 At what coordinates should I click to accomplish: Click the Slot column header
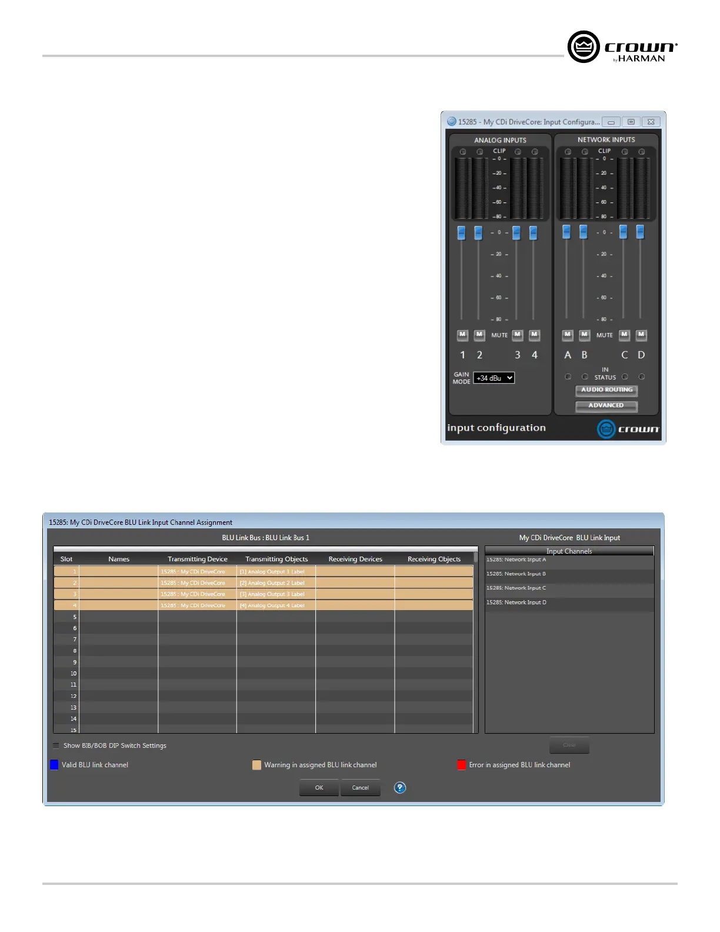(66, 559)
